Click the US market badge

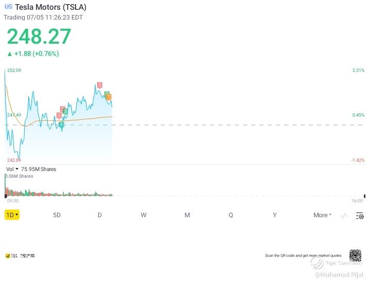8,7
